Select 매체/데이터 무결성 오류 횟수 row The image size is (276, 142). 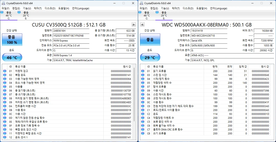(x=67, y=122)
